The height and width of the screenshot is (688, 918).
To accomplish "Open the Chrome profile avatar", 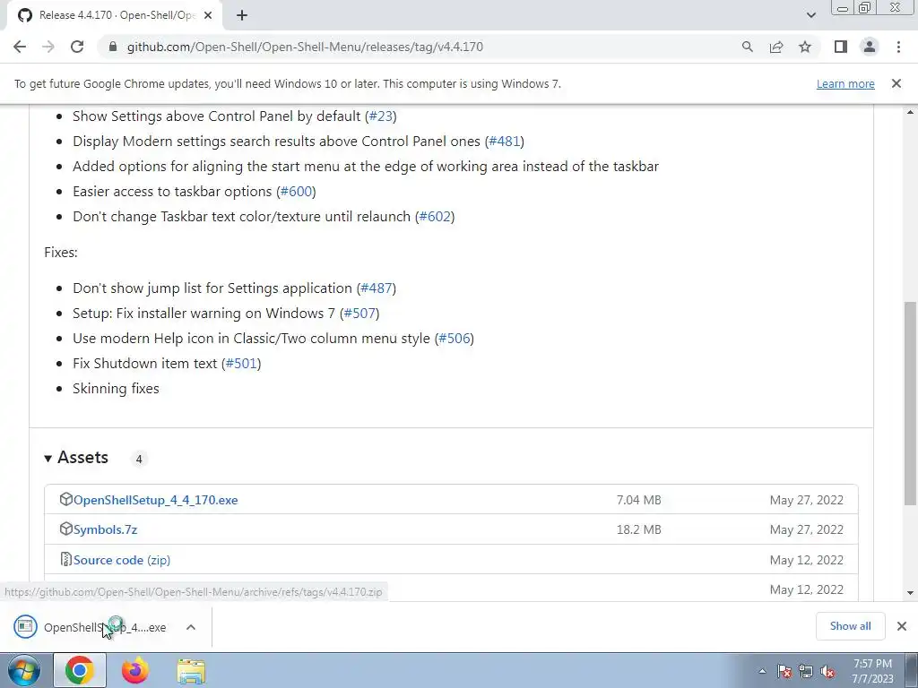I will coord(870,47).
